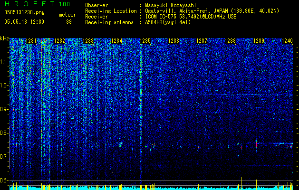Click the 1233 time marker
This screenshot has height=190, width=299.
point(88,41)
